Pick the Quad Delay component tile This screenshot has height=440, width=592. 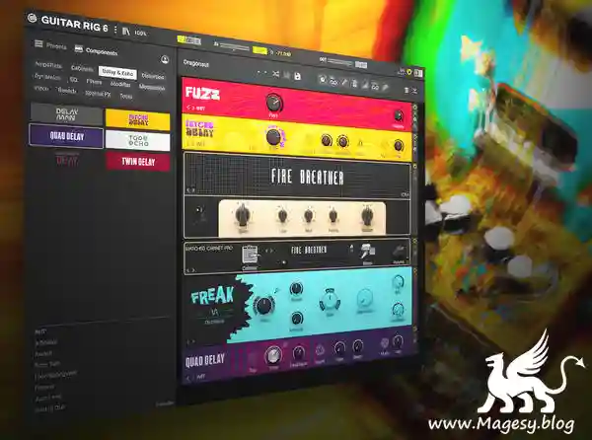pyautogui.click(x=66, y=136)
